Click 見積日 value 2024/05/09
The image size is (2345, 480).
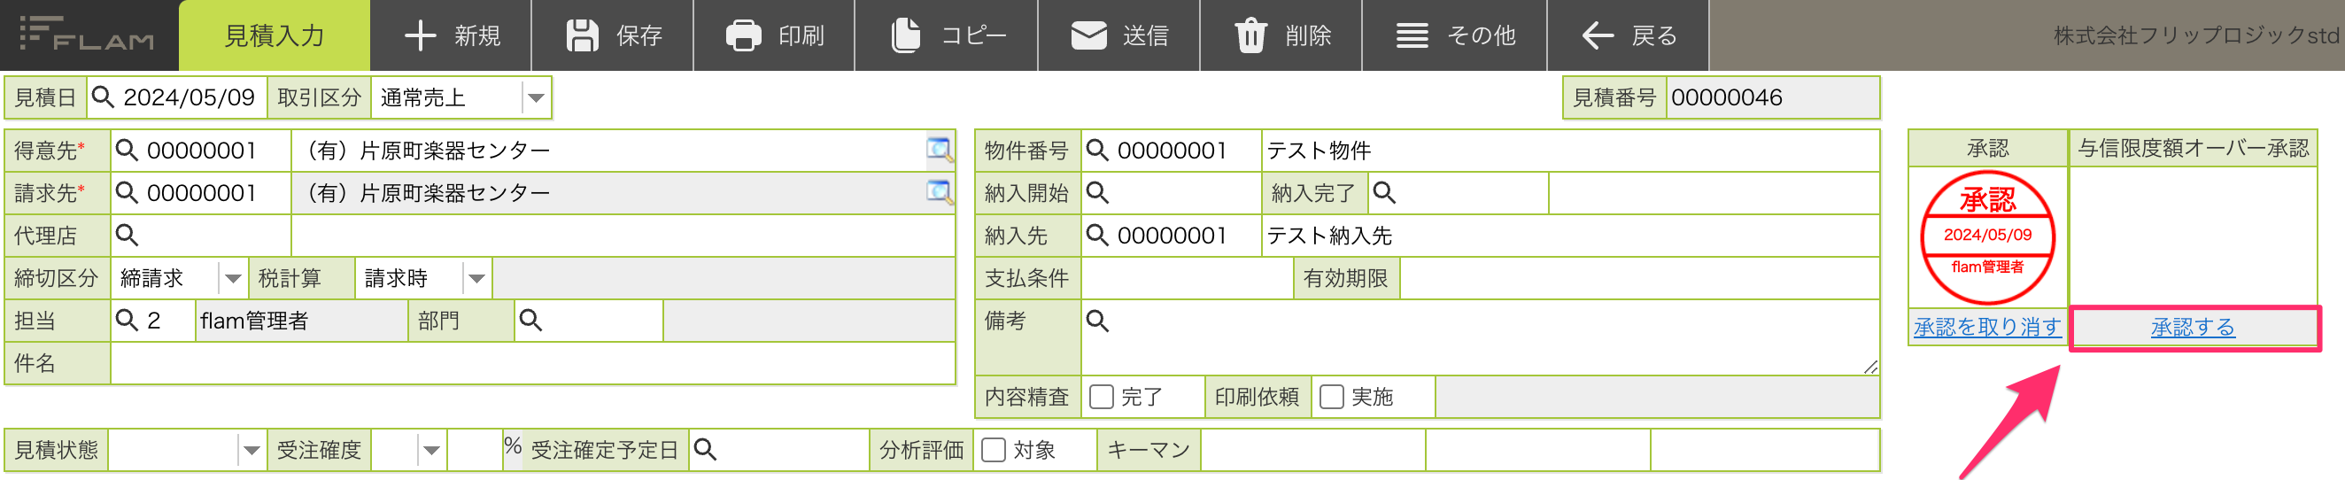point(190,97)
